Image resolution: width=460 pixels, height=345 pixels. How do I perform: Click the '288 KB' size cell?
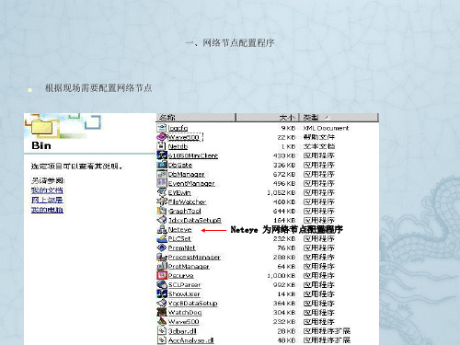pyautogui.click(x=284, y=257)
